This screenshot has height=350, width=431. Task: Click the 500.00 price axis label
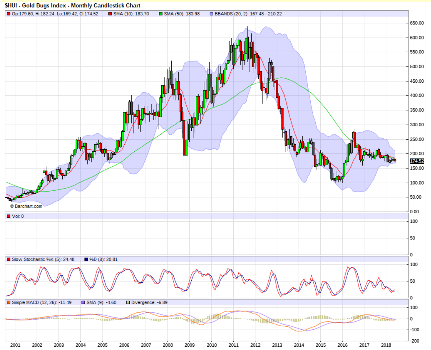(x=417, y=67)
